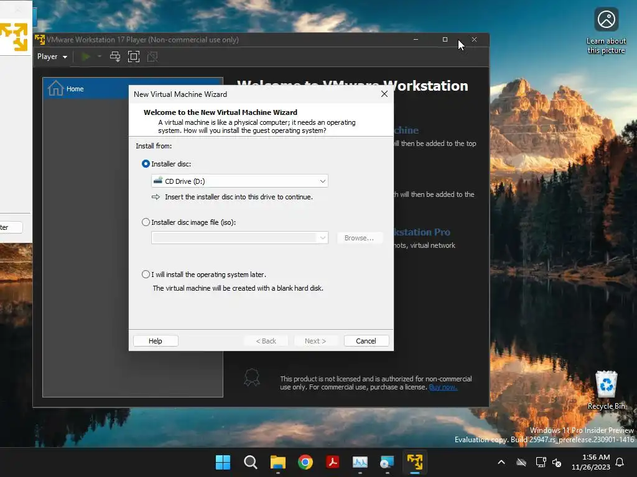Enter full screen mode icon in VMware toolbar
Viewport: 637px width, 477px height.
click(x=134, y=57)
